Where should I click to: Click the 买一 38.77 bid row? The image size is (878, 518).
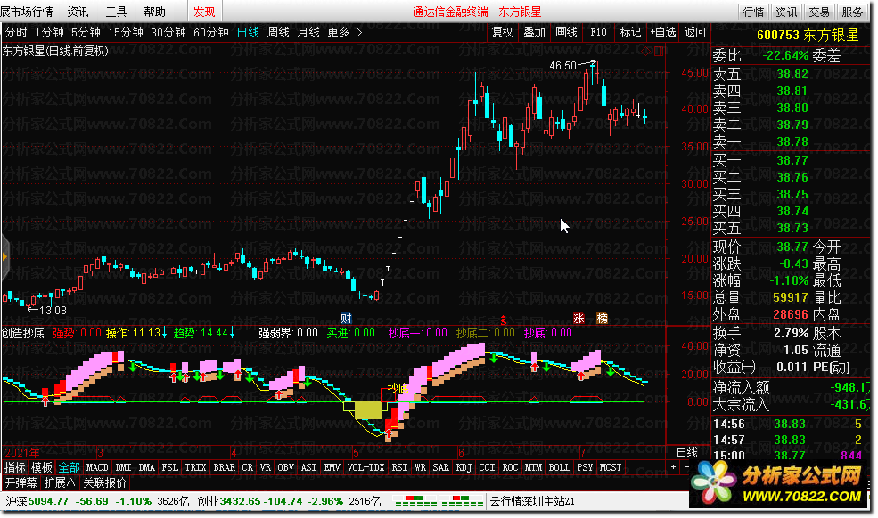click(x=790, y=160)
